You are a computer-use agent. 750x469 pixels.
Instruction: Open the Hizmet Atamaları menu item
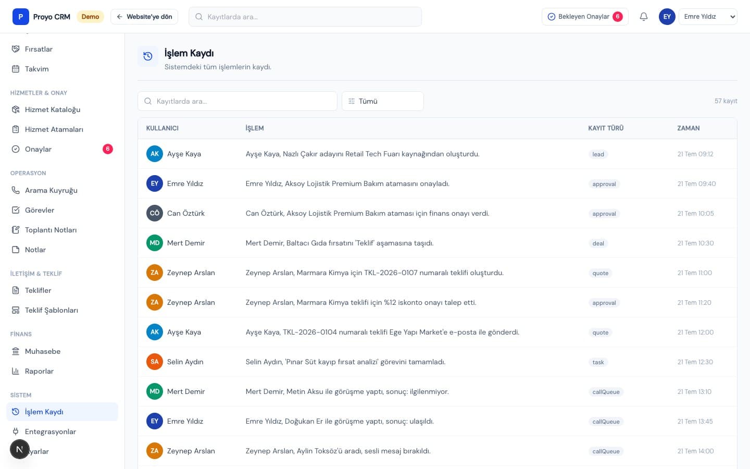[x=62, y=129]
